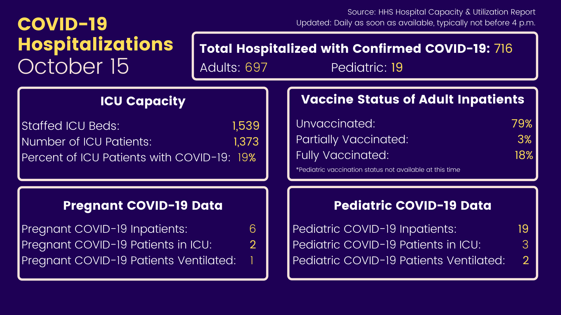Click the COVID-19 Hospitalizations title
Screen dimensions: 561x315
[95, 34]
